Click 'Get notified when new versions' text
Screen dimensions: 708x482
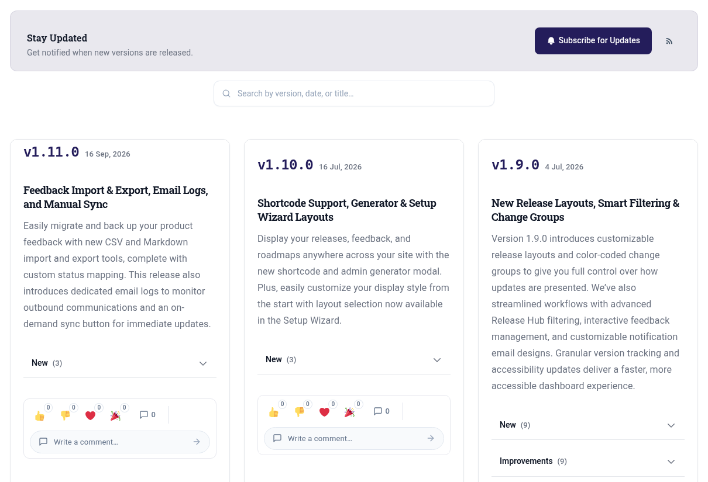(x=110, y=53)
